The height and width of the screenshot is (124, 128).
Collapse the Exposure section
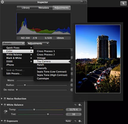coord(2,121)
